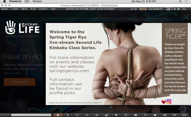Image resolution: width=191 pixels, height=117 pixels.
Task: Open the macOS Edit menu
Action: coord(27,1)
